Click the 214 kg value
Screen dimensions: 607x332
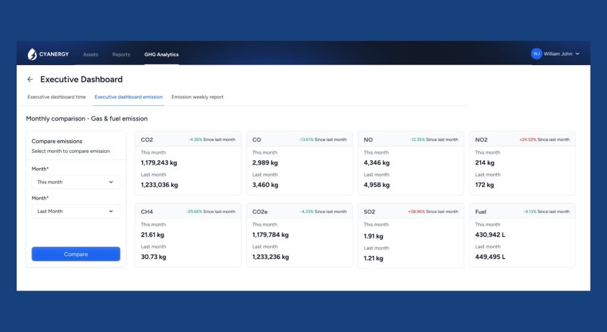point(485,163)
